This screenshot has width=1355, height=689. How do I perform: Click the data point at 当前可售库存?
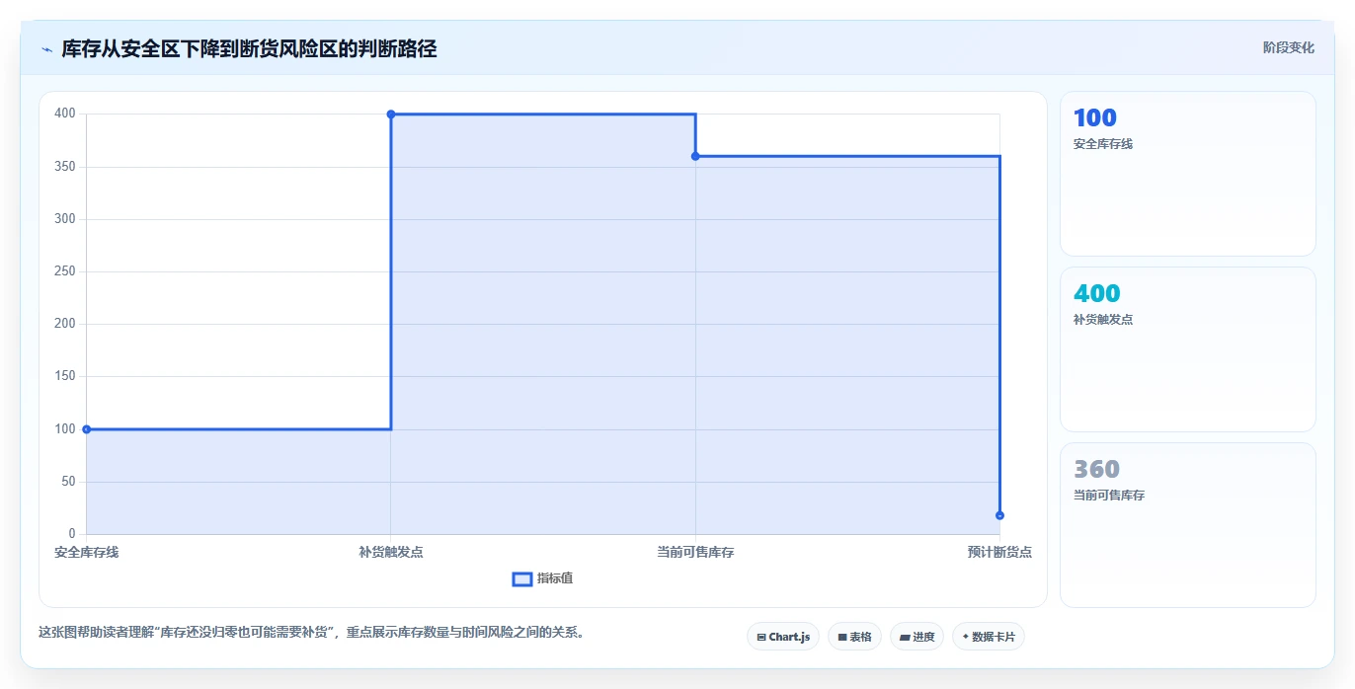[x=695, y=156]
